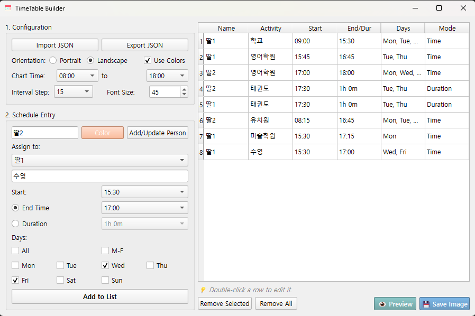
Task: Click the Save Image floppy disk icon
Action: pyautogui.click(x=426, y=304)
